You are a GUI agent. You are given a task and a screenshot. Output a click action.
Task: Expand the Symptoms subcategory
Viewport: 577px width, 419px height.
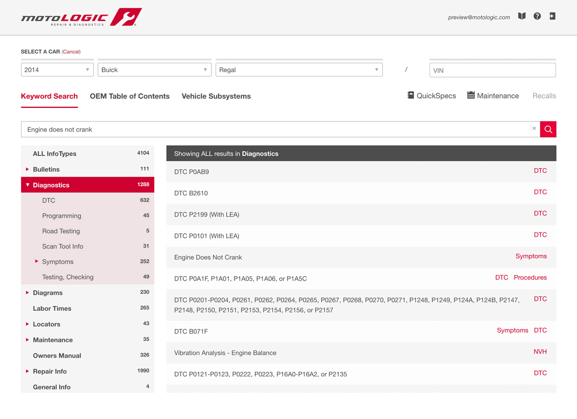[x=37, y=261]
